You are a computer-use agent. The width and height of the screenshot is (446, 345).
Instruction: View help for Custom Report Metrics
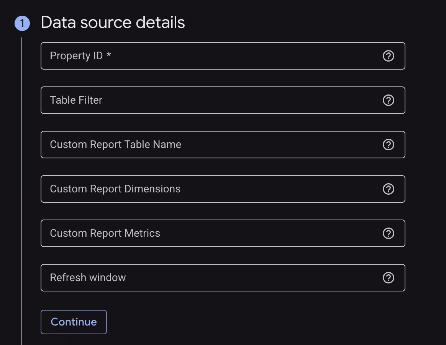(388, 233)
